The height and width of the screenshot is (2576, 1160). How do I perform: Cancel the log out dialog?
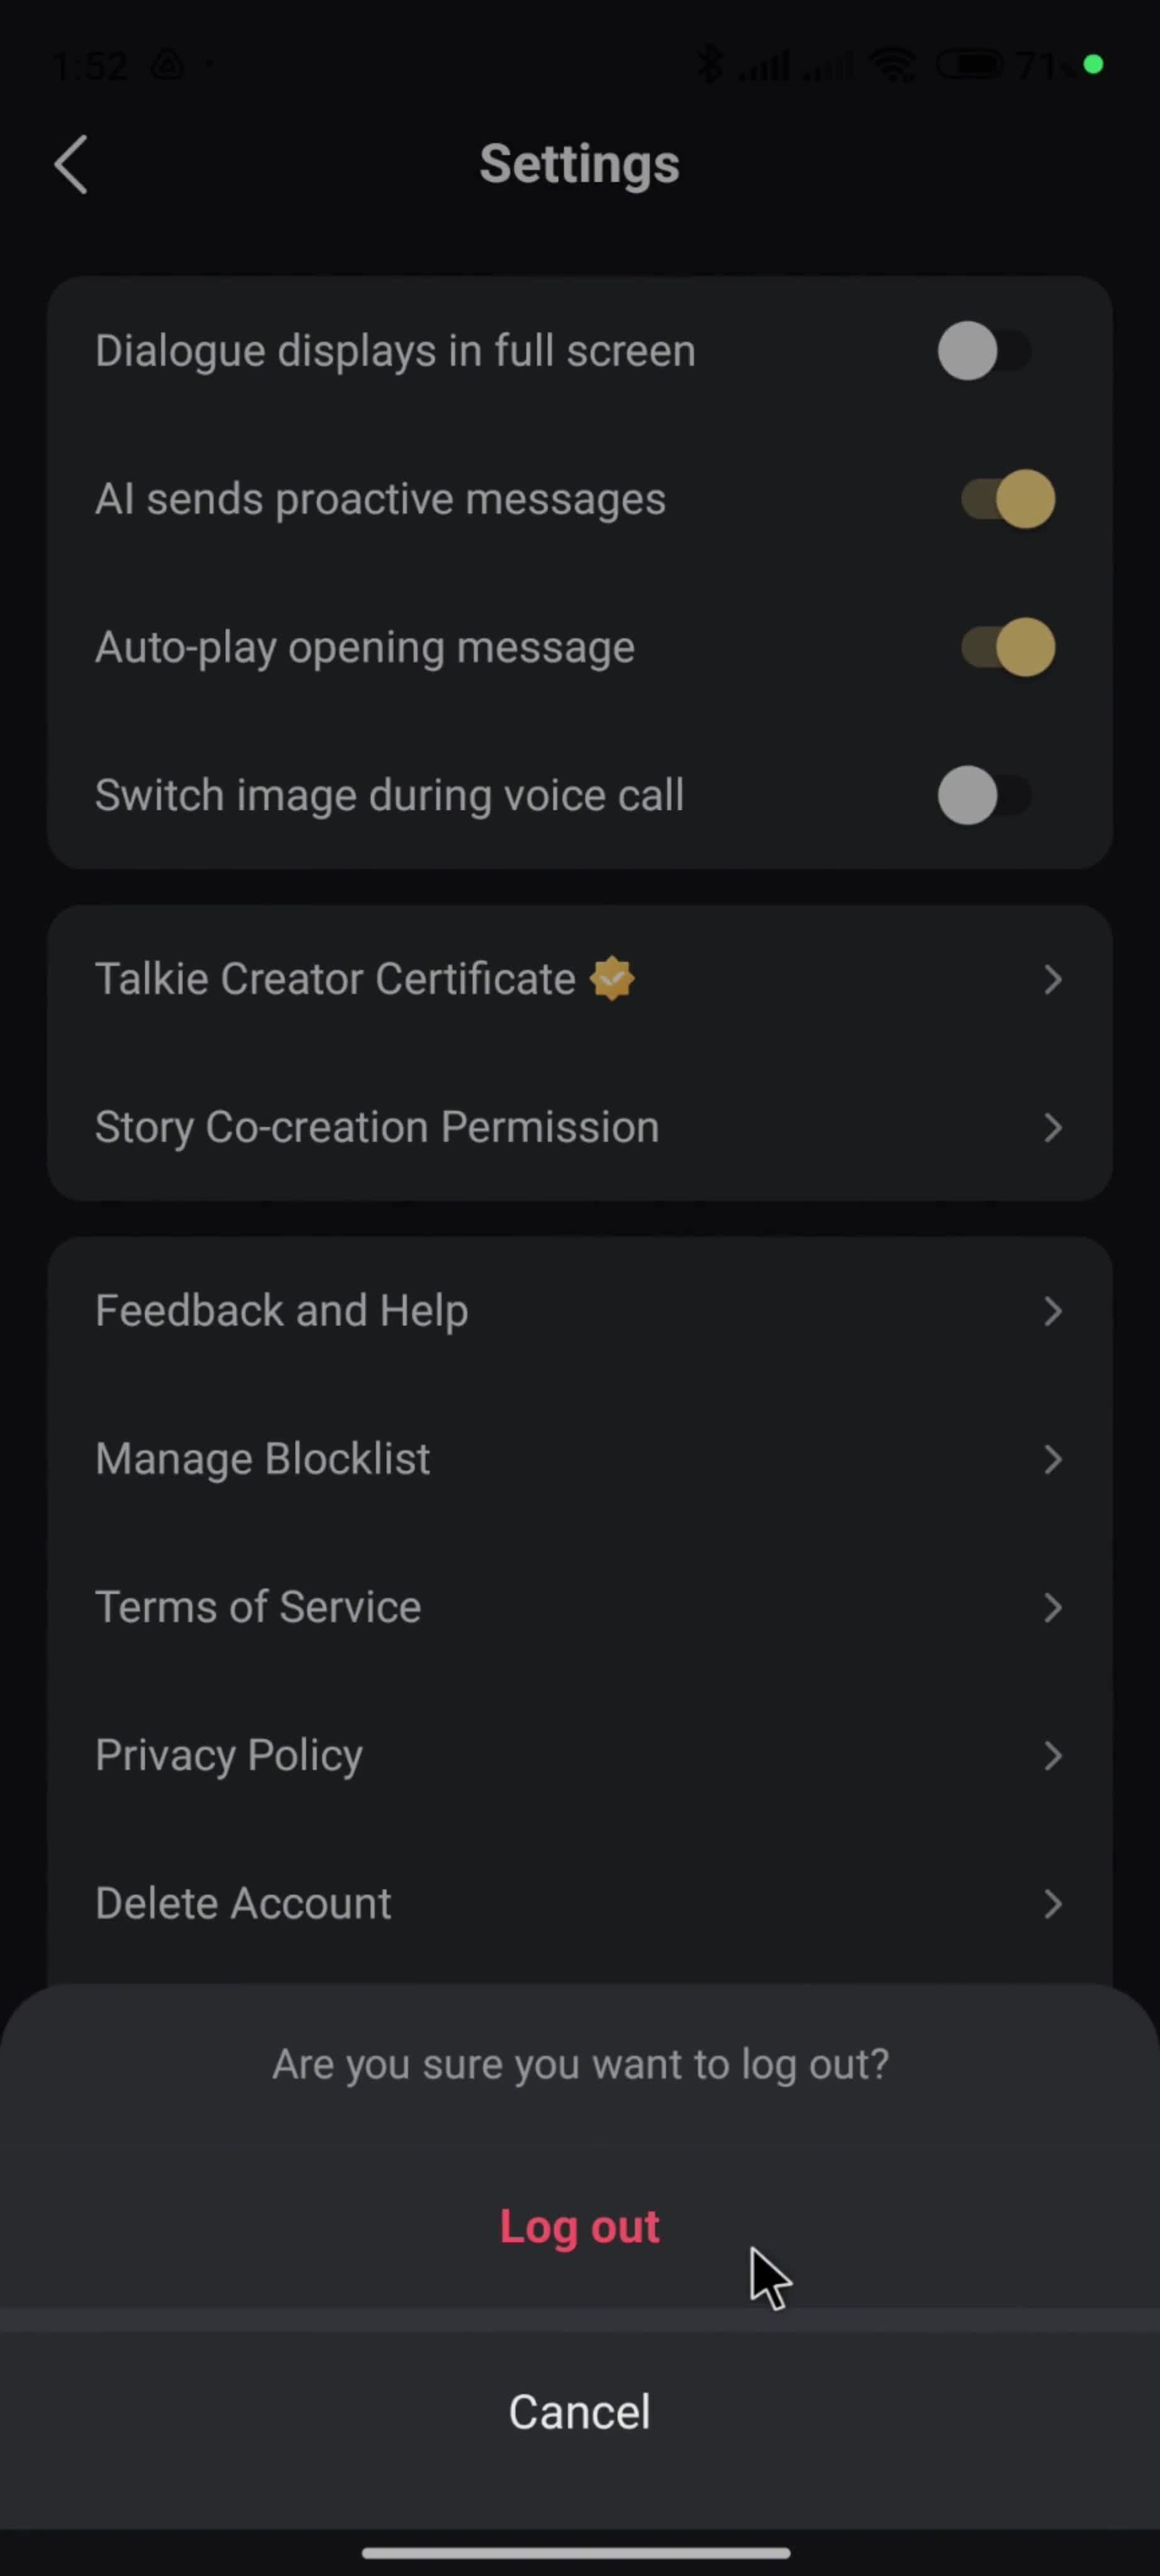580,2412
